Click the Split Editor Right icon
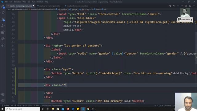Image resolution: width=197 pixels, height=111 pixels. 190,6
